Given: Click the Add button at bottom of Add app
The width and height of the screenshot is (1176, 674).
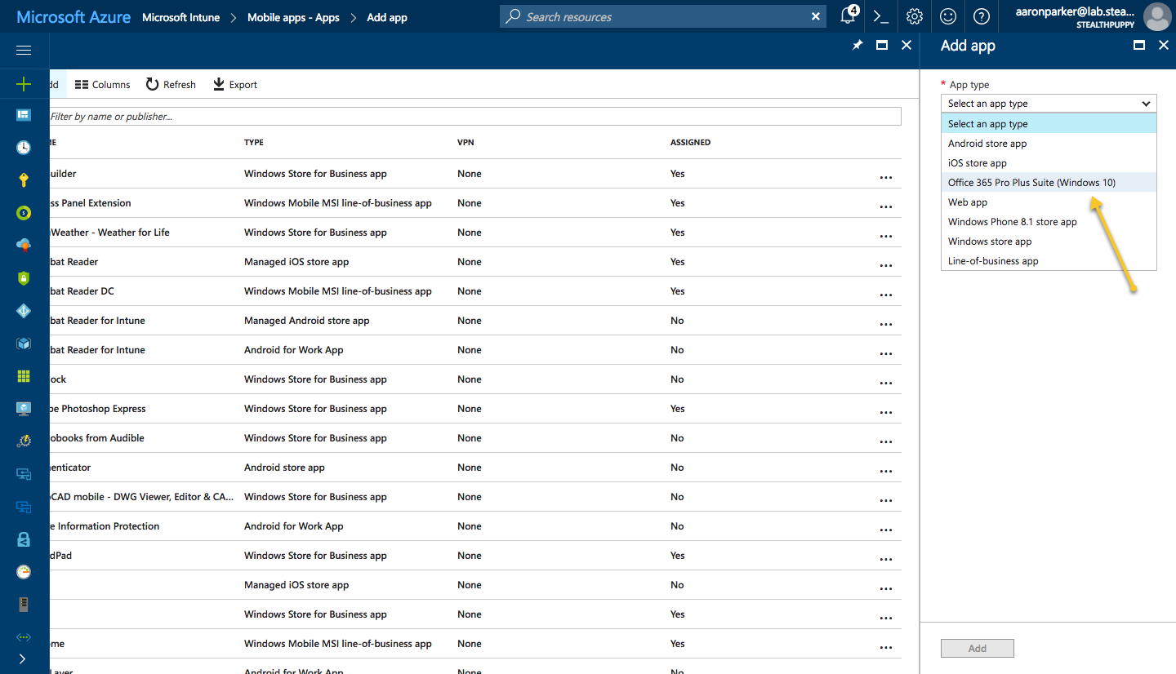Looking at the screenshot, I should [x=978, y=649].
